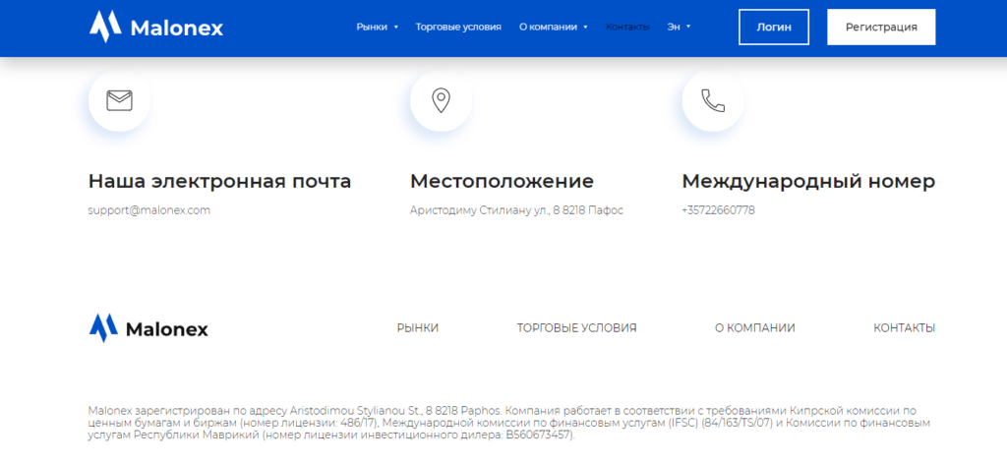Expand the Рынки dropdown in header
Screen dimensions: 1007x464
378,27
